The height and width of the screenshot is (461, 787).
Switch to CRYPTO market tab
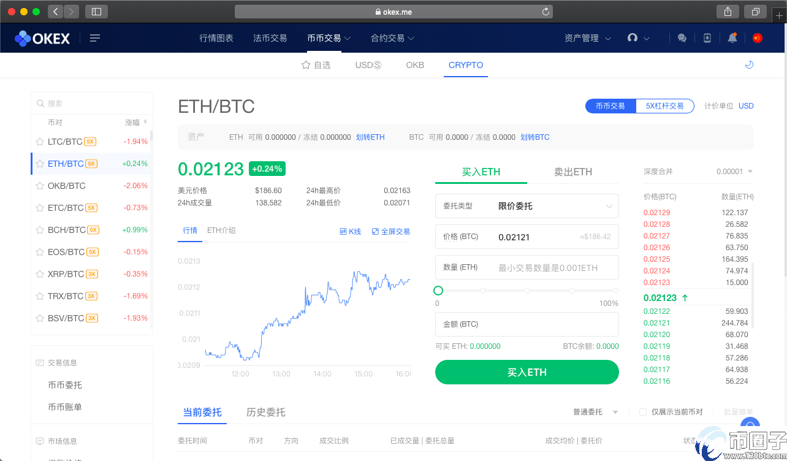466,65
